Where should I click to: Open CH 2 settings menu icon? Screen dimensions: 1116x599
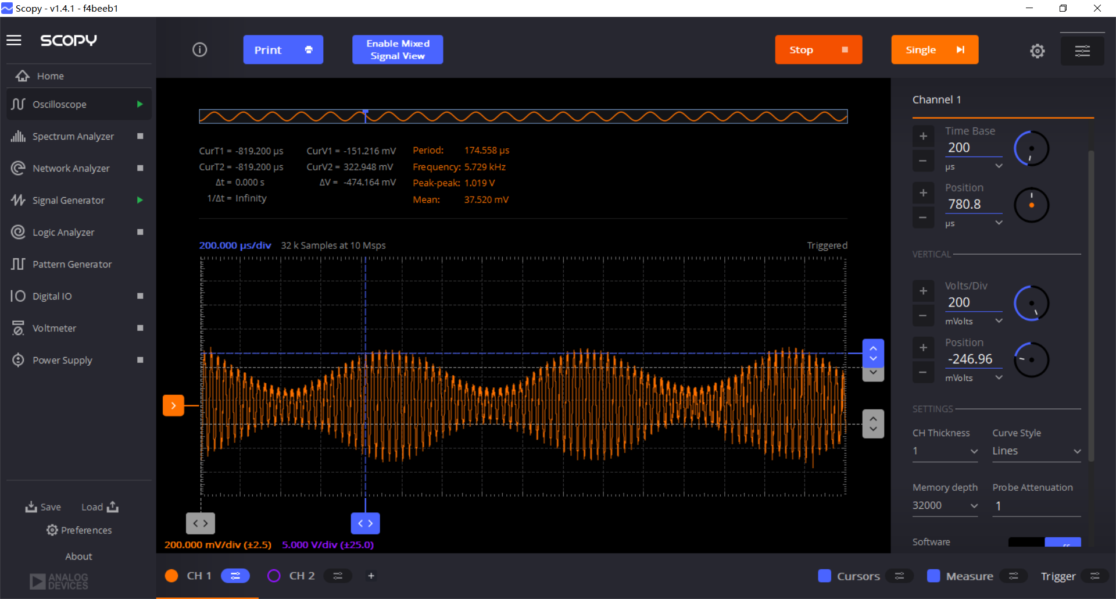(338, 576)
